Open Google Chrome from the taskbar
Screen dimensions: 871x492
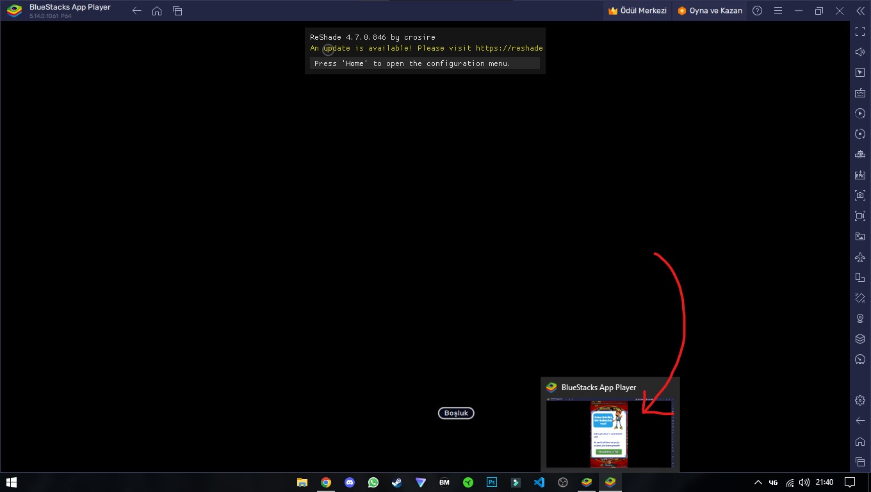point(326,482)
